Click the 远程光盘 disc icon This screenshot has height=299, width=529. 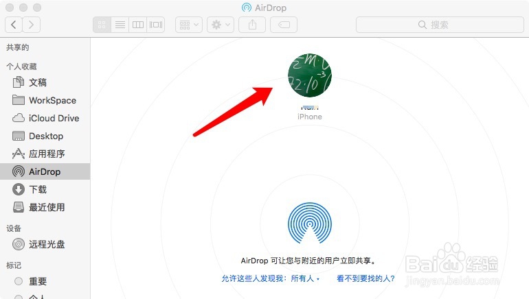click(x=19, y=244)
